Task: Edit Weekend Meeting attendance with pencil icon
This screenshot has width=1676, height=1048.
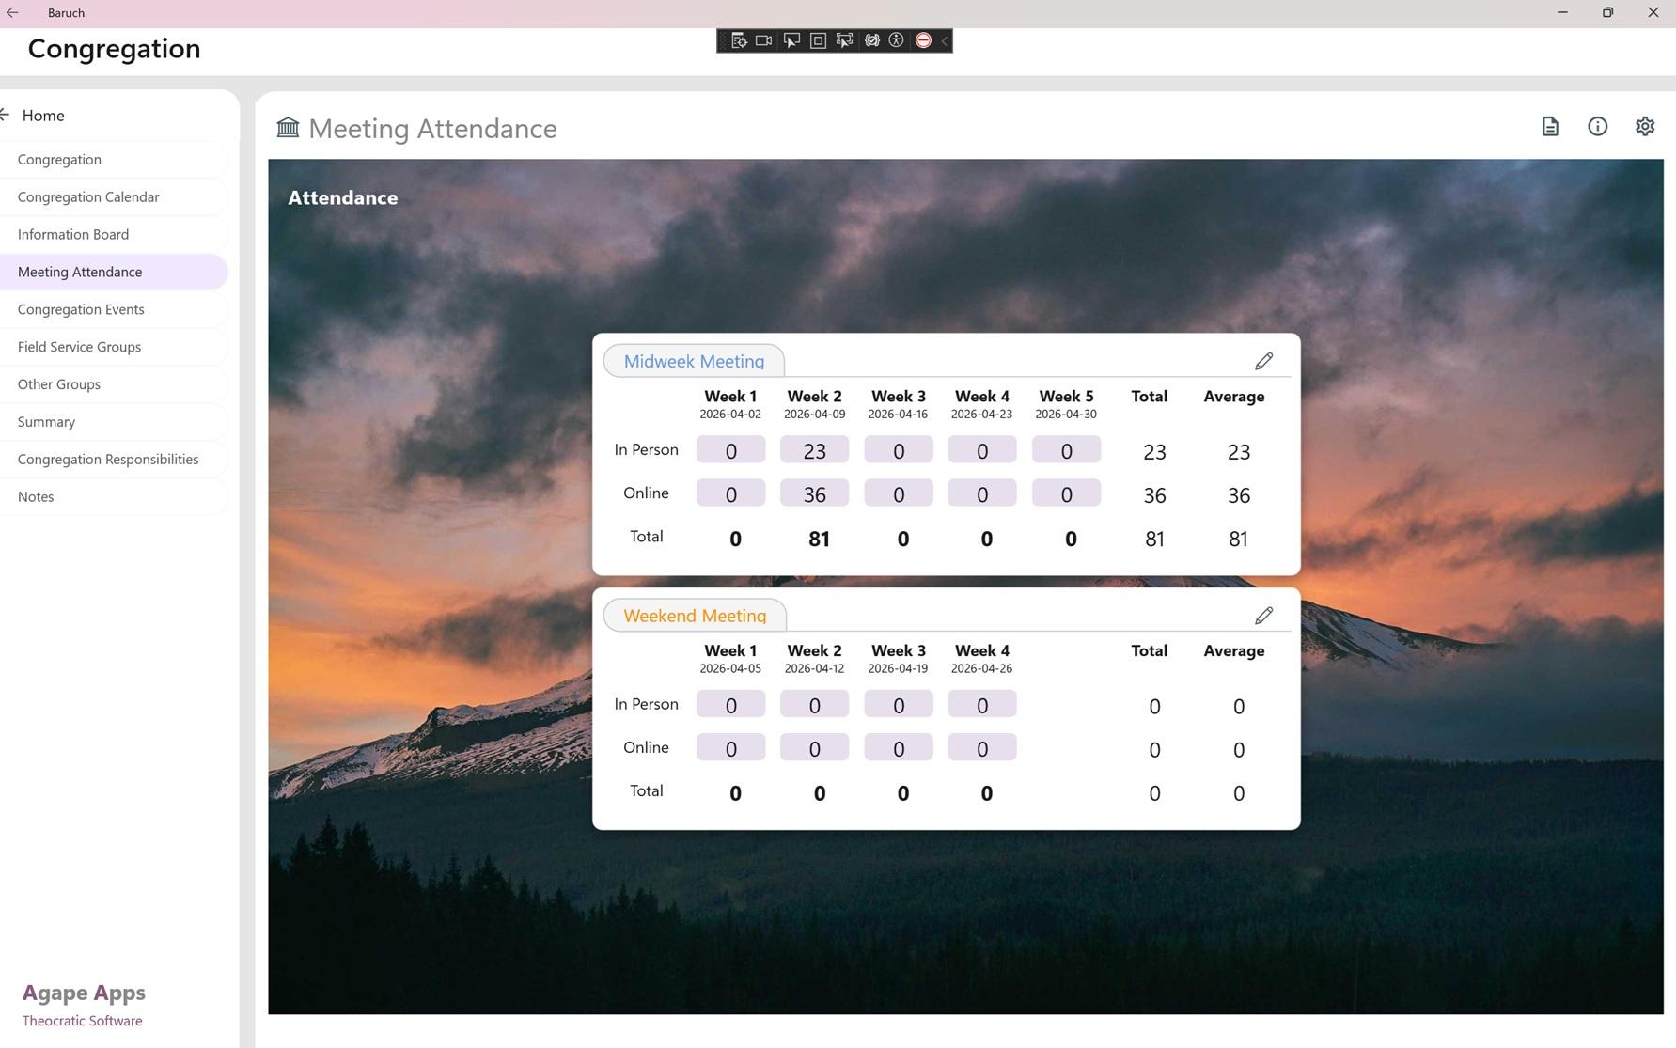Action: tap(1263, 616)
